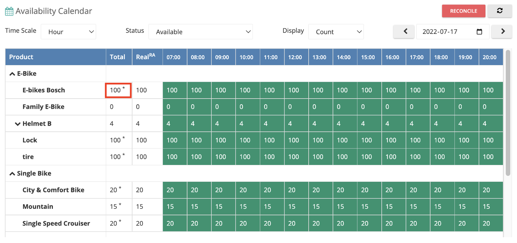Click the City & Comfort Bike row label
The height and width of the screenshot is (243, 517).
click(53, 190)
